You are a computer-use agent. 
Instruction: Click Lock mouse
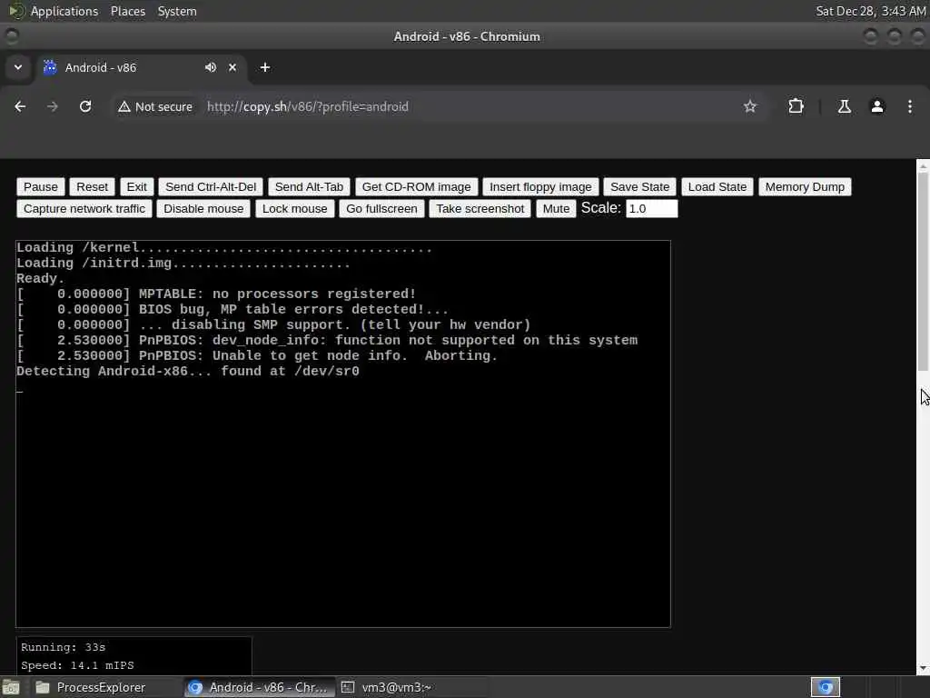[x=295, y=209]
